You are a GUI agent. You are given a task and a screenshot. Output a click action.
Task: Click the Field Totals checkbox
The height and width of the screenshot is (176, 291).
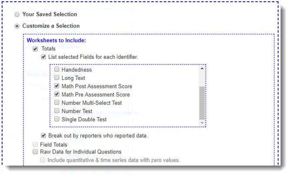click(35, 144)
